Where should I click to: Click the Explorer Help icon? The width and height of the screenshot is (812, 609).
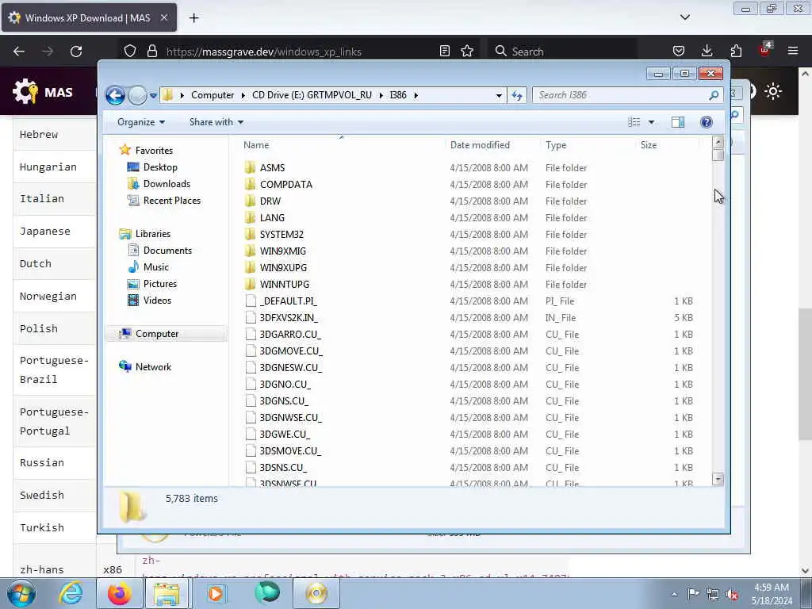[x=707, y=122]
